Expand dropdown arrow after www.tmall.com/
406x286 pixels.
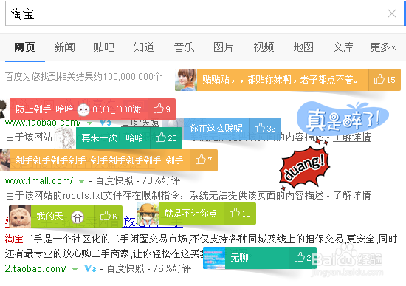pos(81,182)
